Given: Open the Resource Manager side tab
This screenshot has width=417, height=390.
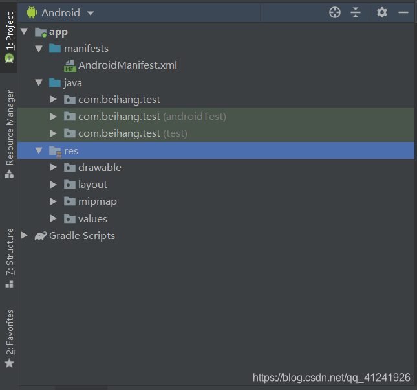Looking at the screenshot, I should coord(9,134).
